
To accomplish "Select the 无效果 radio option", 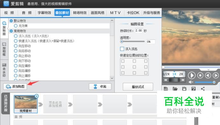I will point(16,26).
